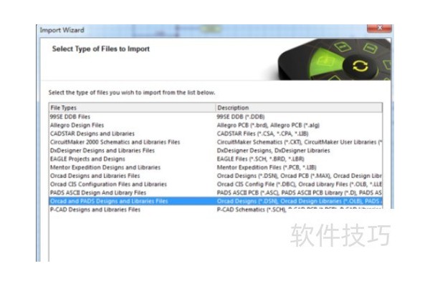Click EAGLE Files (*.SCH, *.BRD, *.LBR) description
This screenshot has height=286, width=430.
261,159
